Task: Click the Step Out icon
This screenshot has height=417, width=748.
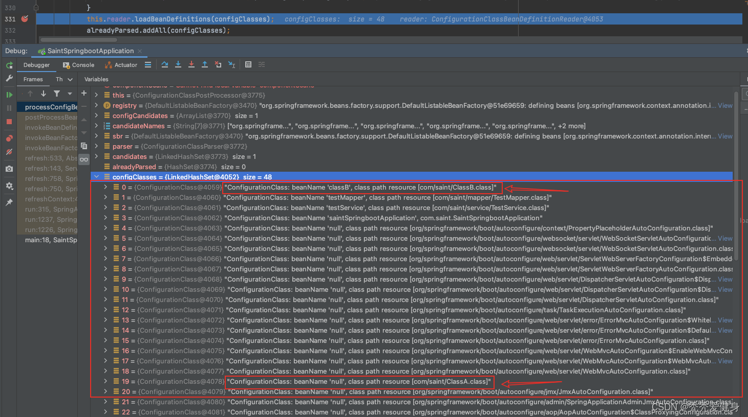Action: (x=204, y=65)
